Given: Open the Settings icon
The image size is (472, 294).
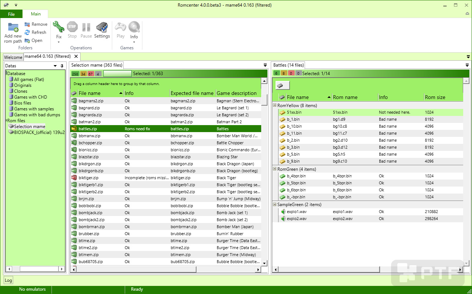Looking at the screenshot, I should 102,27.
